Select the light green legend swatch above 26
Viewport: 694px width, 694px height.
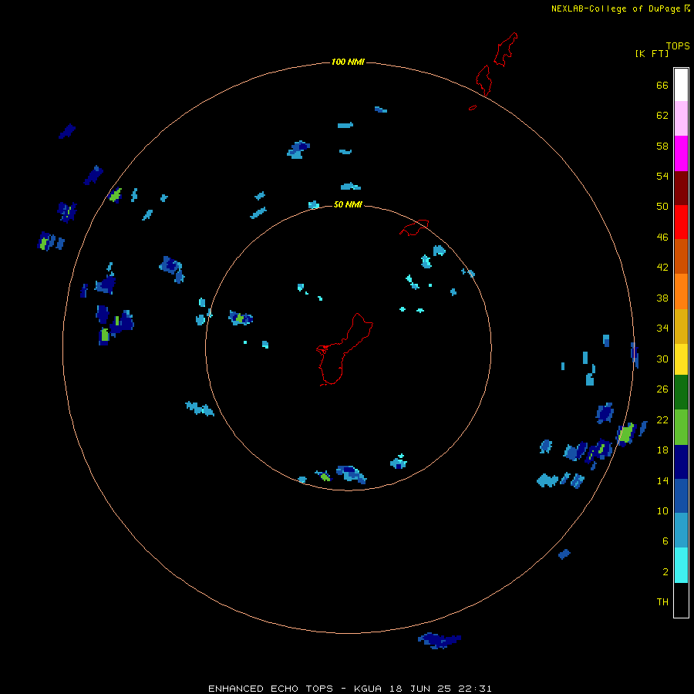681,427
